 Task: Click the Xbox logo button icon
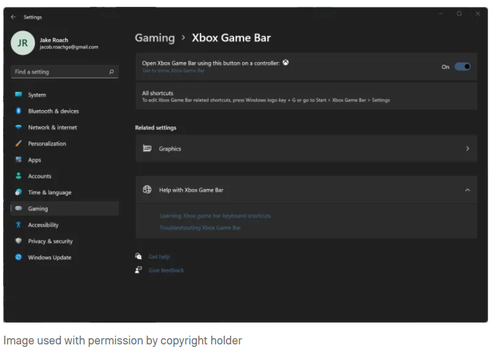pos(286,63)
